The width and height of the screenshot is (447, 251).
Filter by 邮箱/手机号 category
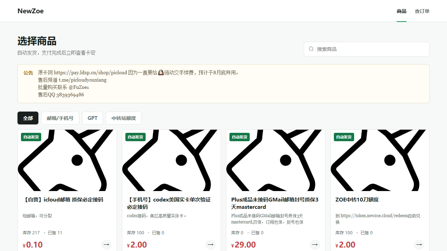click(60, 118)
